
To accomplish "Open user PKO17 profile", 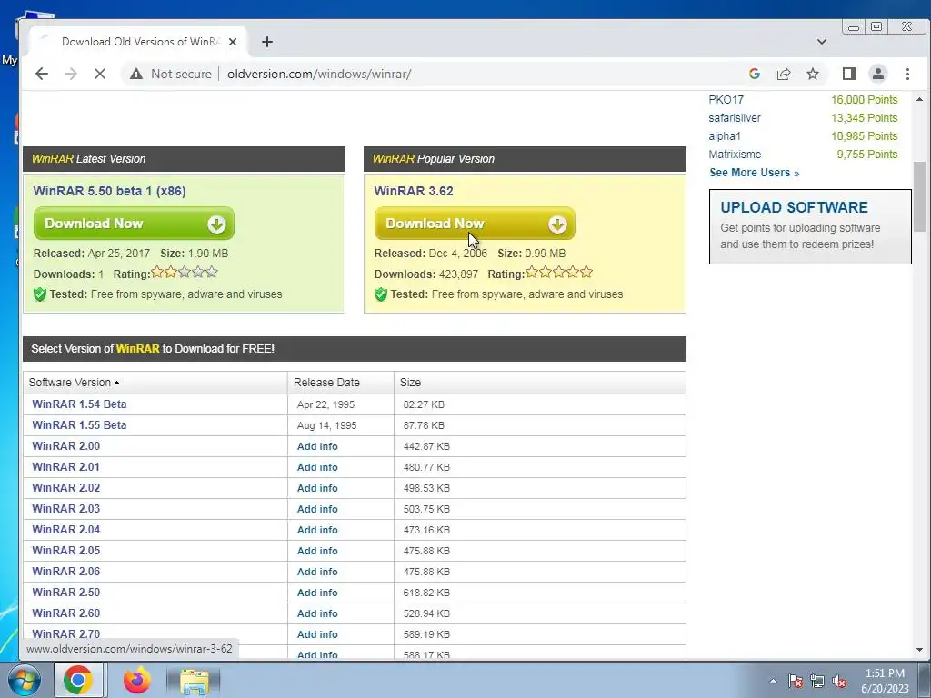I will (726, 100).
